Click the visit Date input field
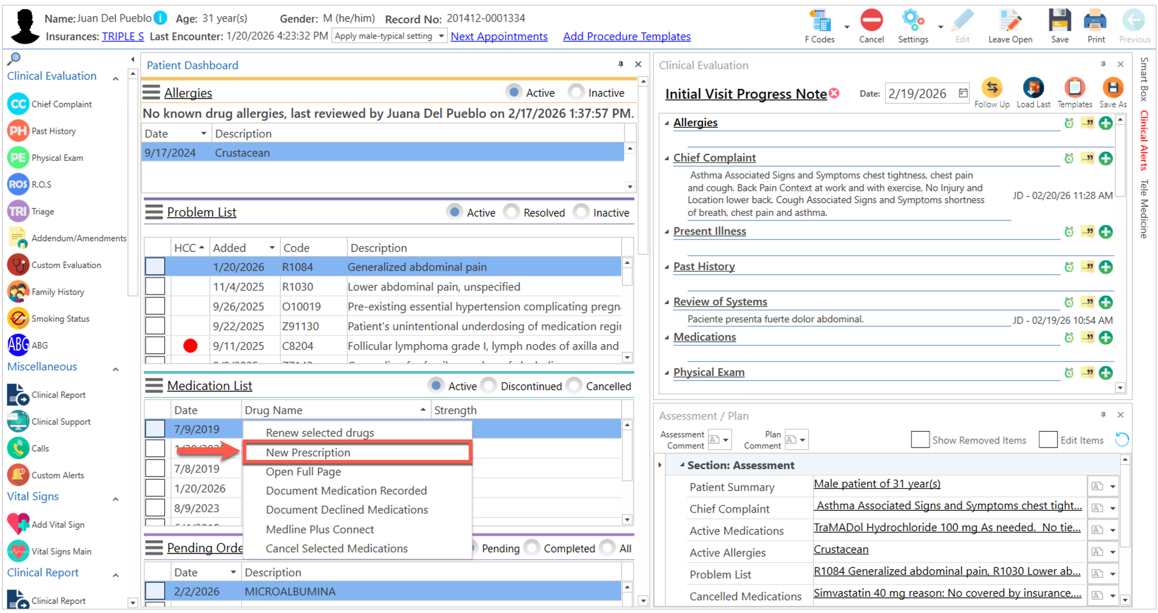The image size is (1158, 613). coord(919,93)
